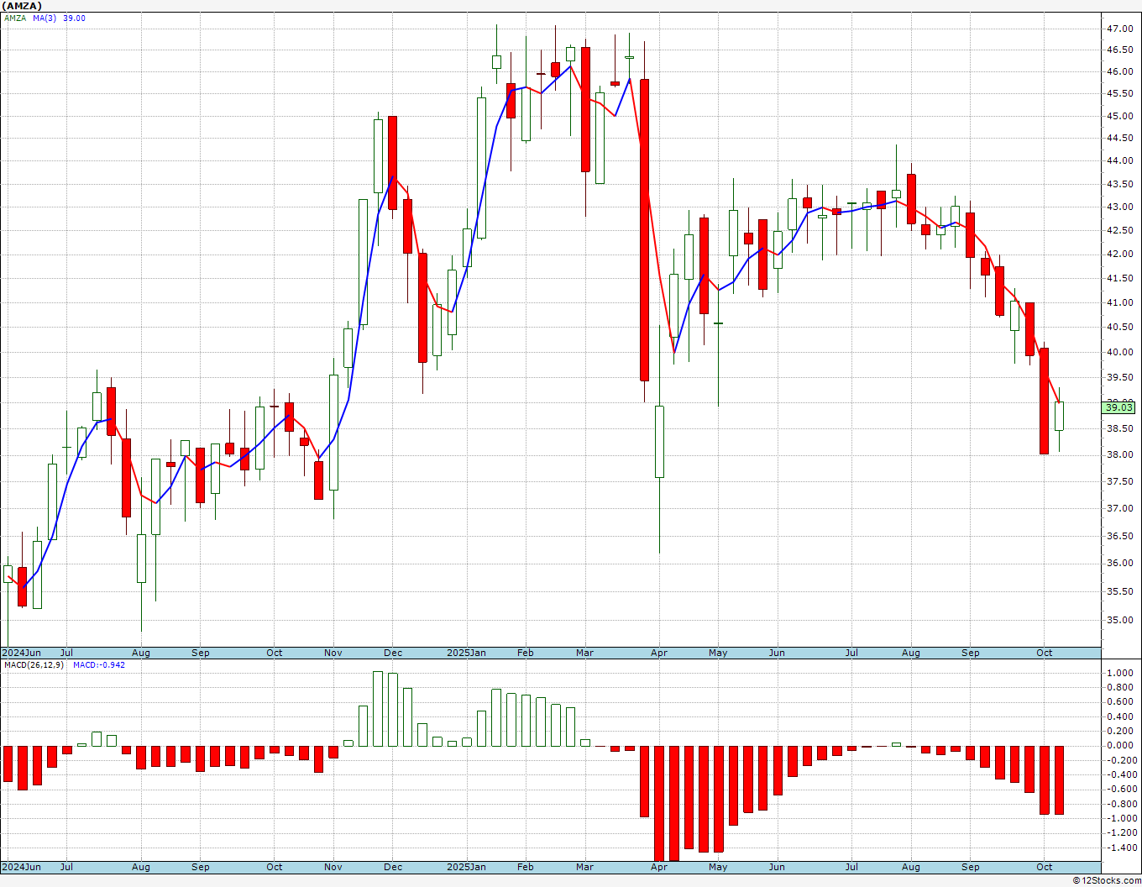Image resolution: width=1142 pixels, height=887 pixels.
Task: Click Dec on the price chart time axis
Action: tap(393, 653)
